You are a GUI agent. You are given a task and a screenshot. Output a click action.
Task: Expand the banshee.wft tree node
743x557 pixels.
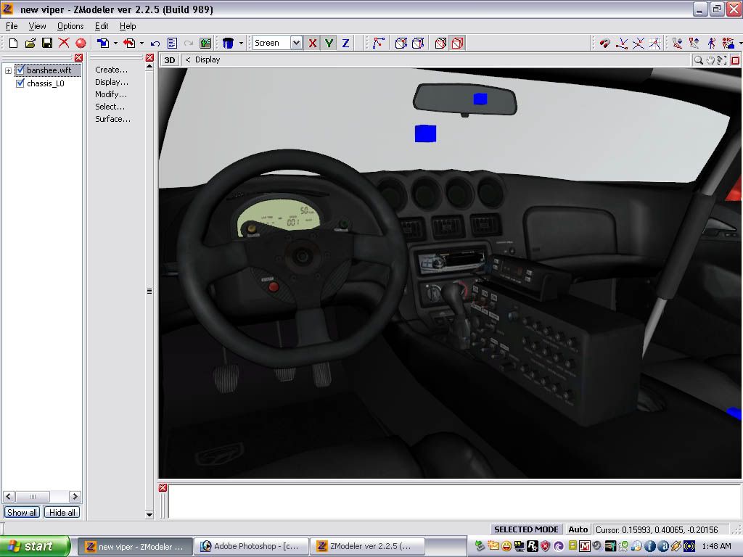(9, 71)
